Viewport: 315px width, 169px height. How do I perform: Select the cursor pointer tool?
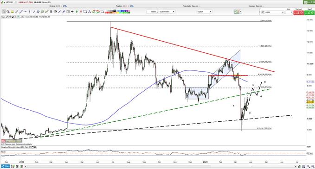coord(3,12)
